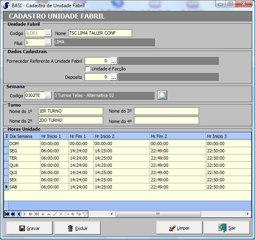
Task: Click the Semana details icon button
Action: (162, 95)
